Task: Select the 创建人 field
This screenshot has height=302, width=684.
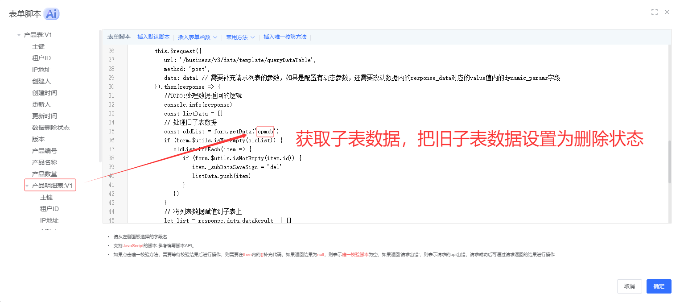Action: pyautogui.click(x=41, y=81)
